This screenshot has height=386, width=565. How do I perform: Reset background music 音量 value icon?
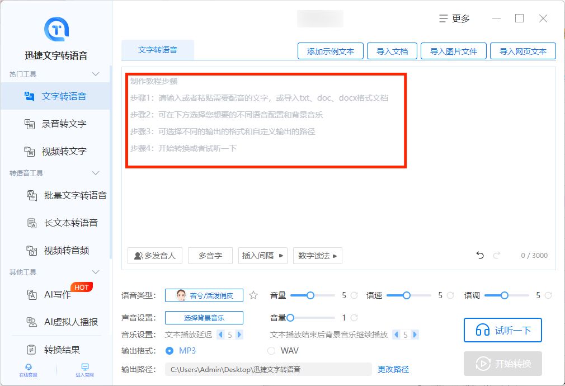[x=354, y=318]
